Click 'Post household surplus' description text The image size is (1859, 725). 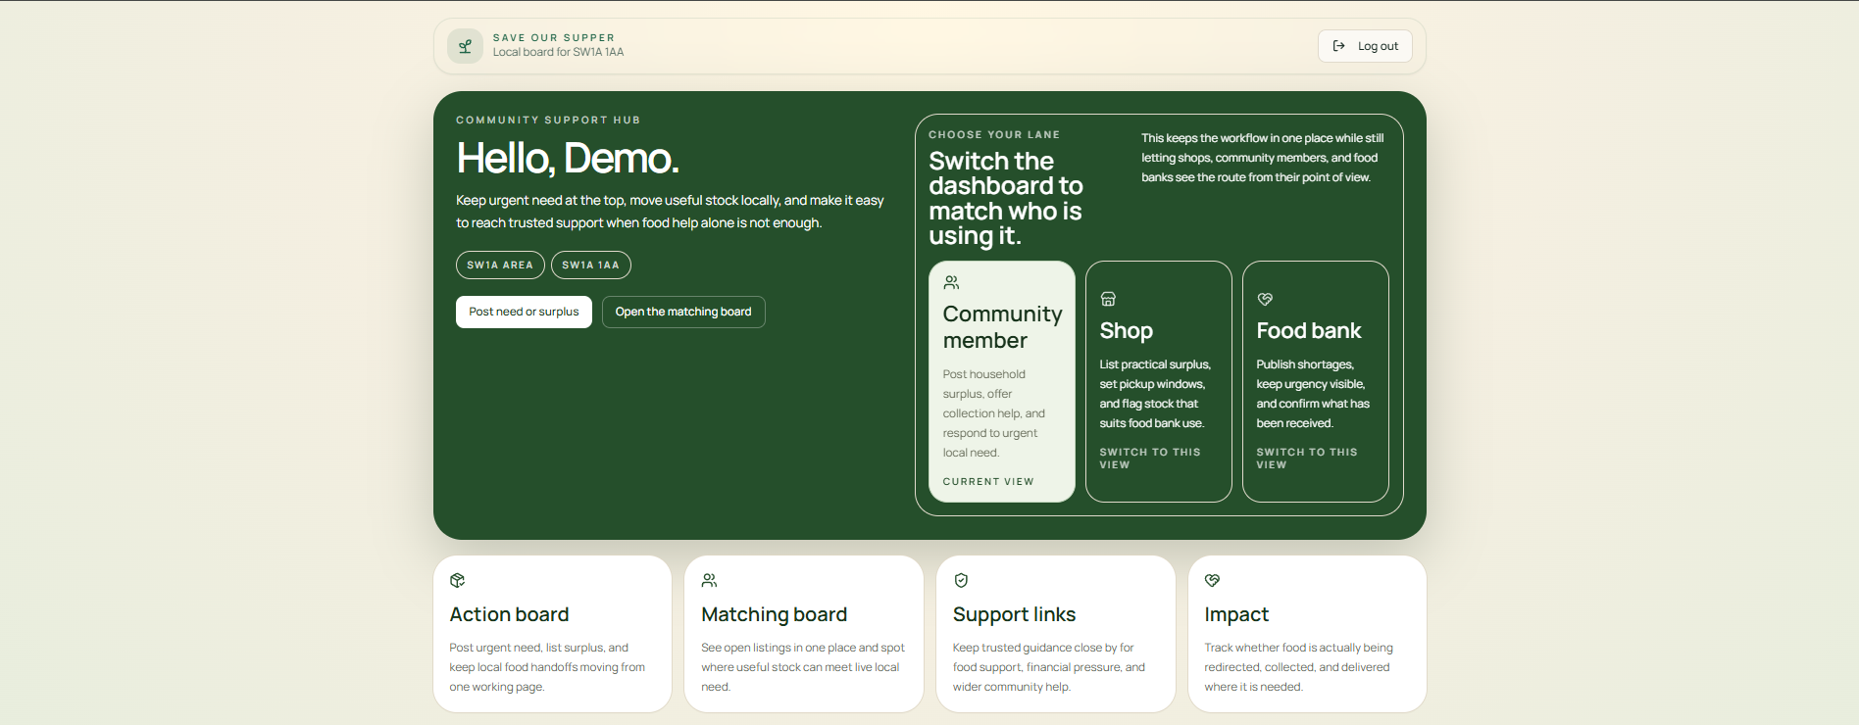994,413
